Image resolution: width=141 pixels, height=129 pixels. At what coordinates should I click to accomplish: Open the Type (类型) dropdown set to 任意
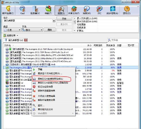coord(12,30)
